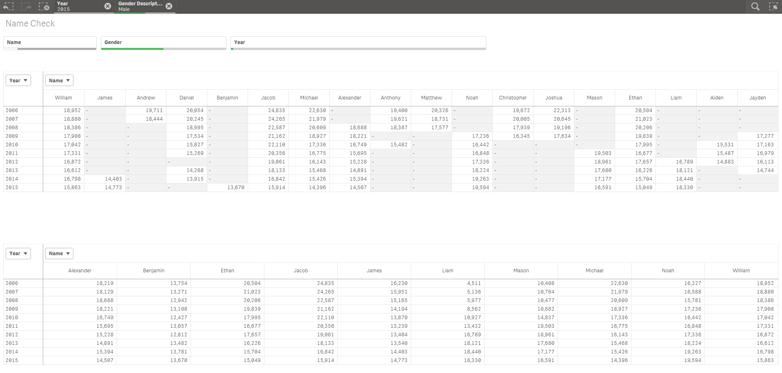Click the cell with value 19,400
This screenshot has height=373, width=782.
tap(390, 110)
